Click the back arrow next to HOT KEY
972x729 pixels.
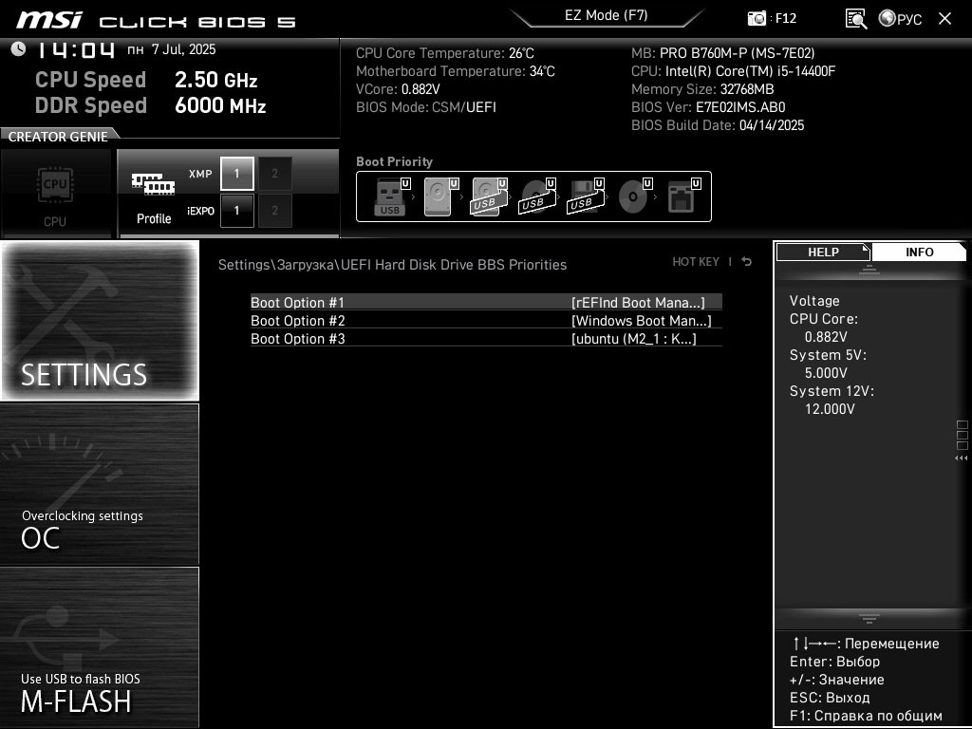click(746, 262)
